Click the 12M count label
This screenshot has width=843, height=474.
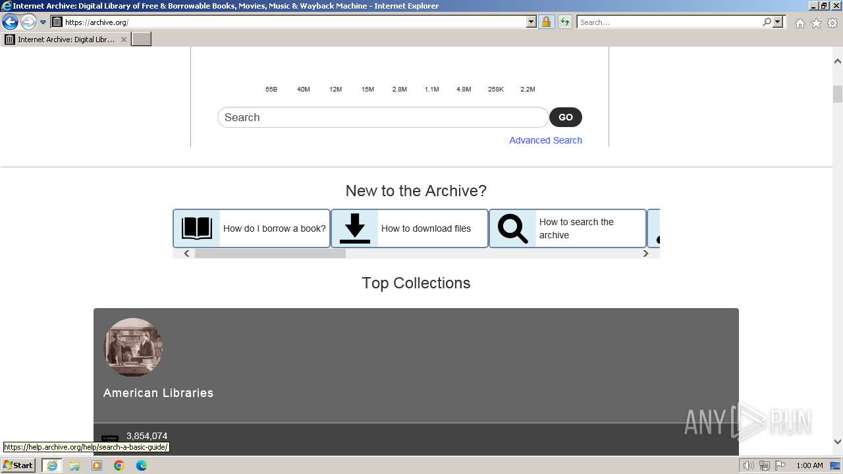click(336, 90)
